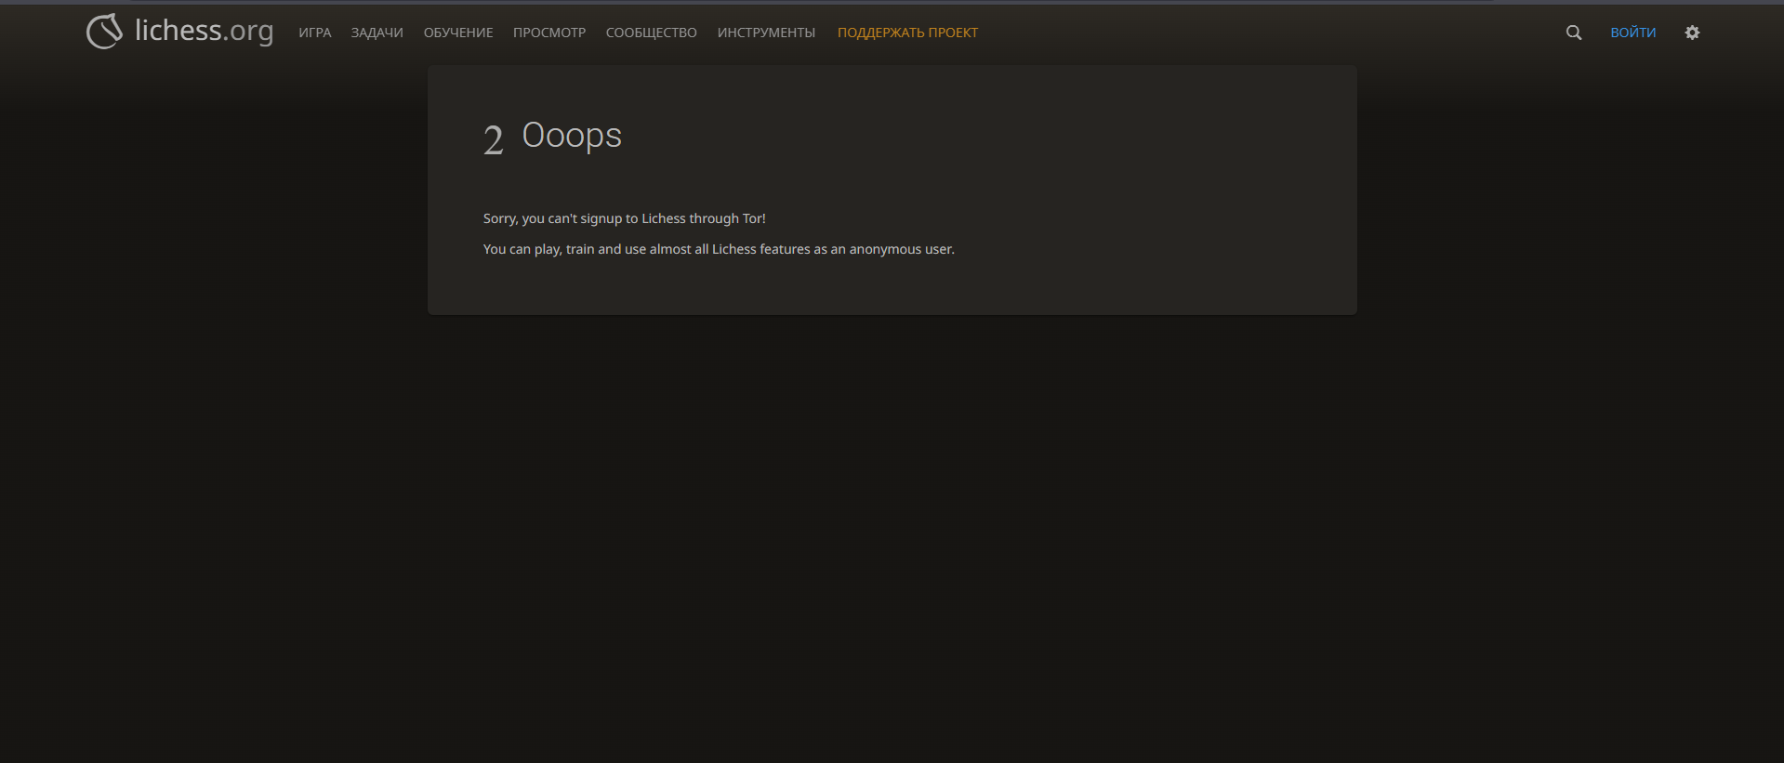1784x763 pixels.
Task: Click the Tor signup error sentence
Action: point(624,218)
